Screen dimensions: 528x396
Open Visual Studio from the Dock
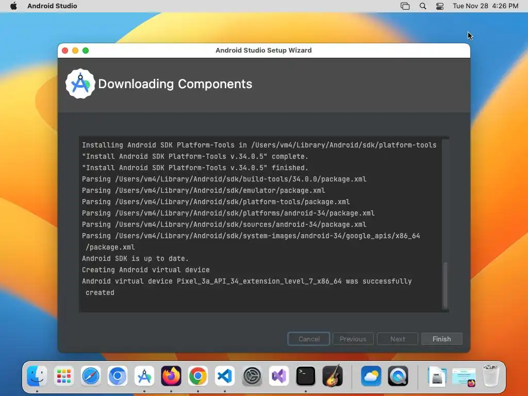[279, 375]
